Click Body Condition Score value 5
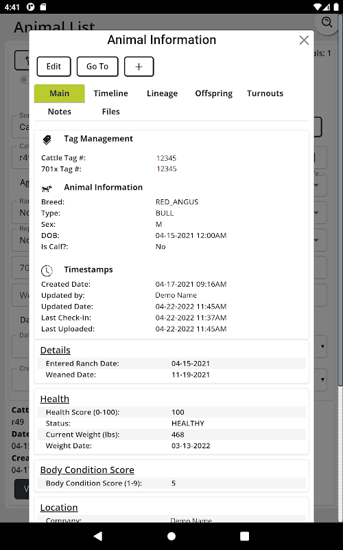Image resolution: width=343 pixels, height=550 pixels. coord(174,483)
